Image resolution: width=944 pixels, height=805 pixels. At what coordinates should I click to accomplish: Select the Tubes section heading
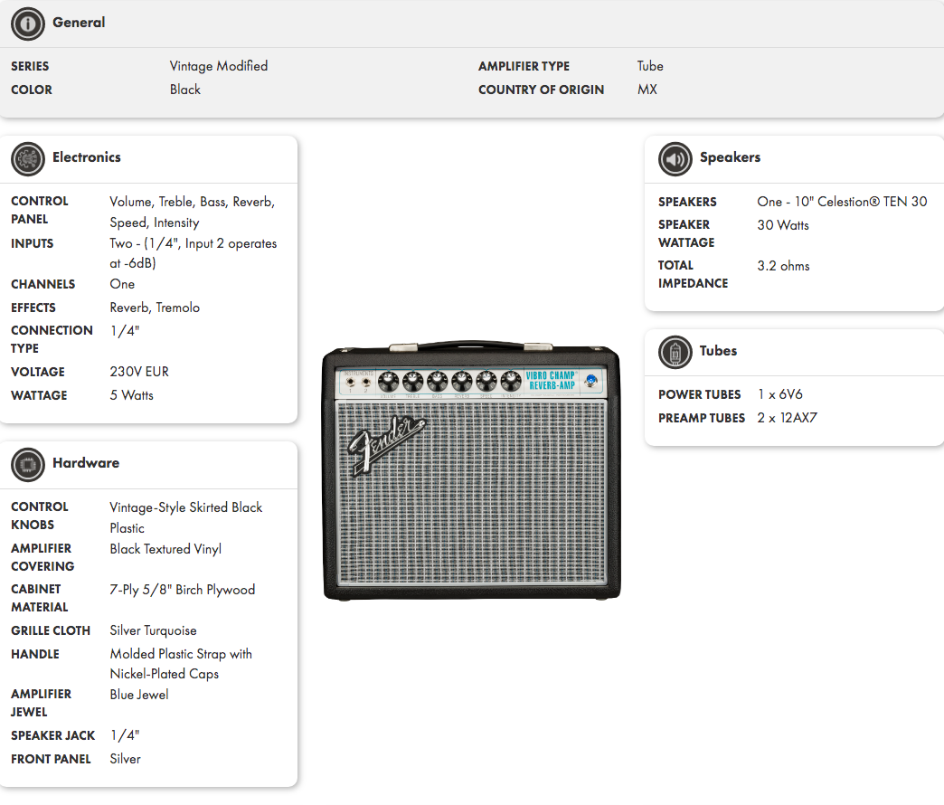[718, 350]
